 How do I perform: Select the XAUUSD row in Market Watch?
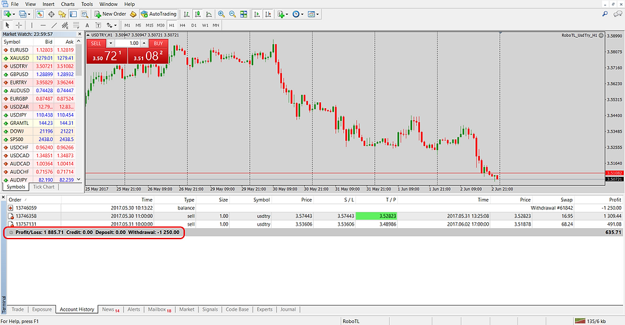coord(39,58)
